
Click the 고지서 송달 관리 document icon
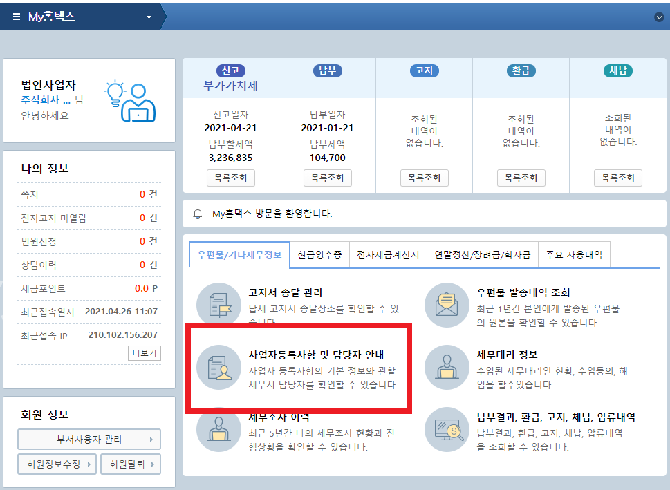tap(218, 305)
